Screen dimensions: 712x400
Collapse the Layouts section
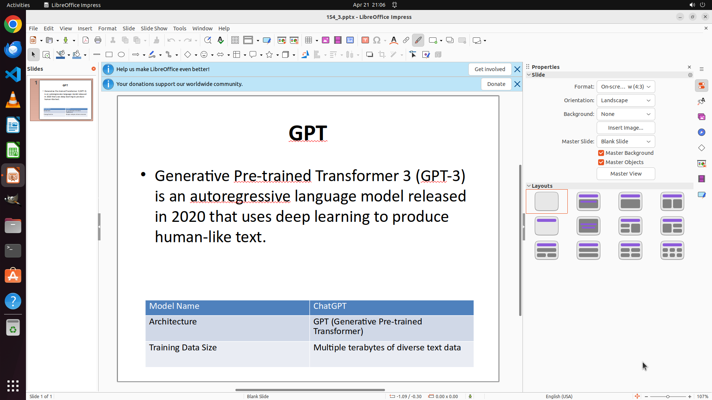(529, 186)
